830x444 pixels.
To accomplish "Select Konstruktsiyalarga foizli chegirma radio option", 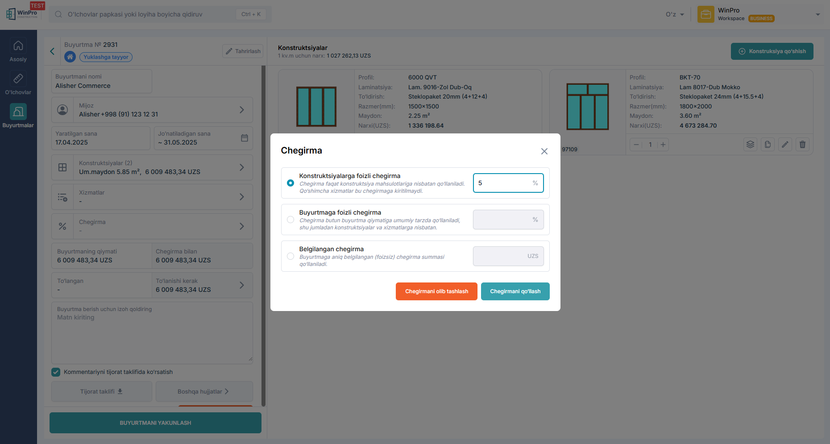I will (290, 183).
